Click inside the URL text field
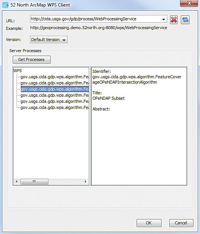 pos(96,19)
